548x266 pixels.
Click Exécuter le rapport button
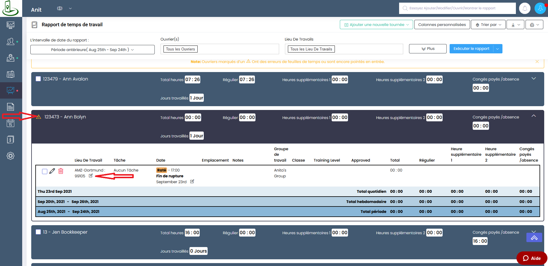(x=471, y=49)
